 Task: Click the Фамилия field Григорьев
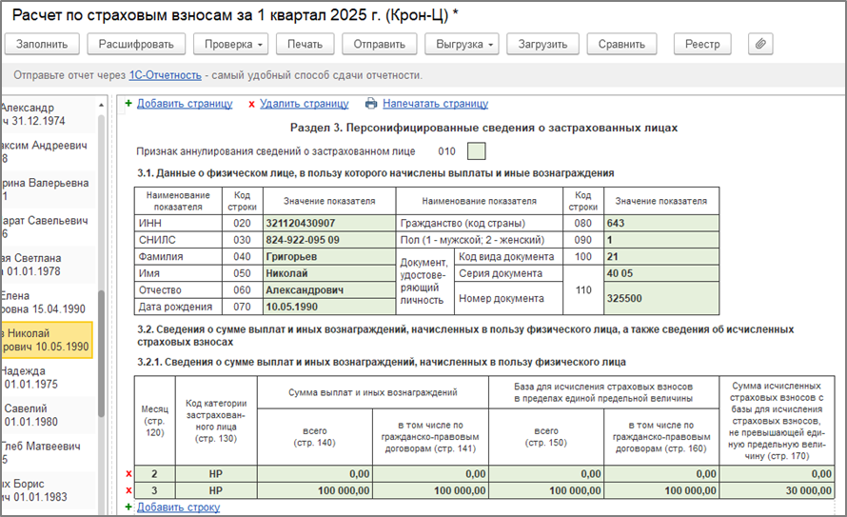coord(329,257)
